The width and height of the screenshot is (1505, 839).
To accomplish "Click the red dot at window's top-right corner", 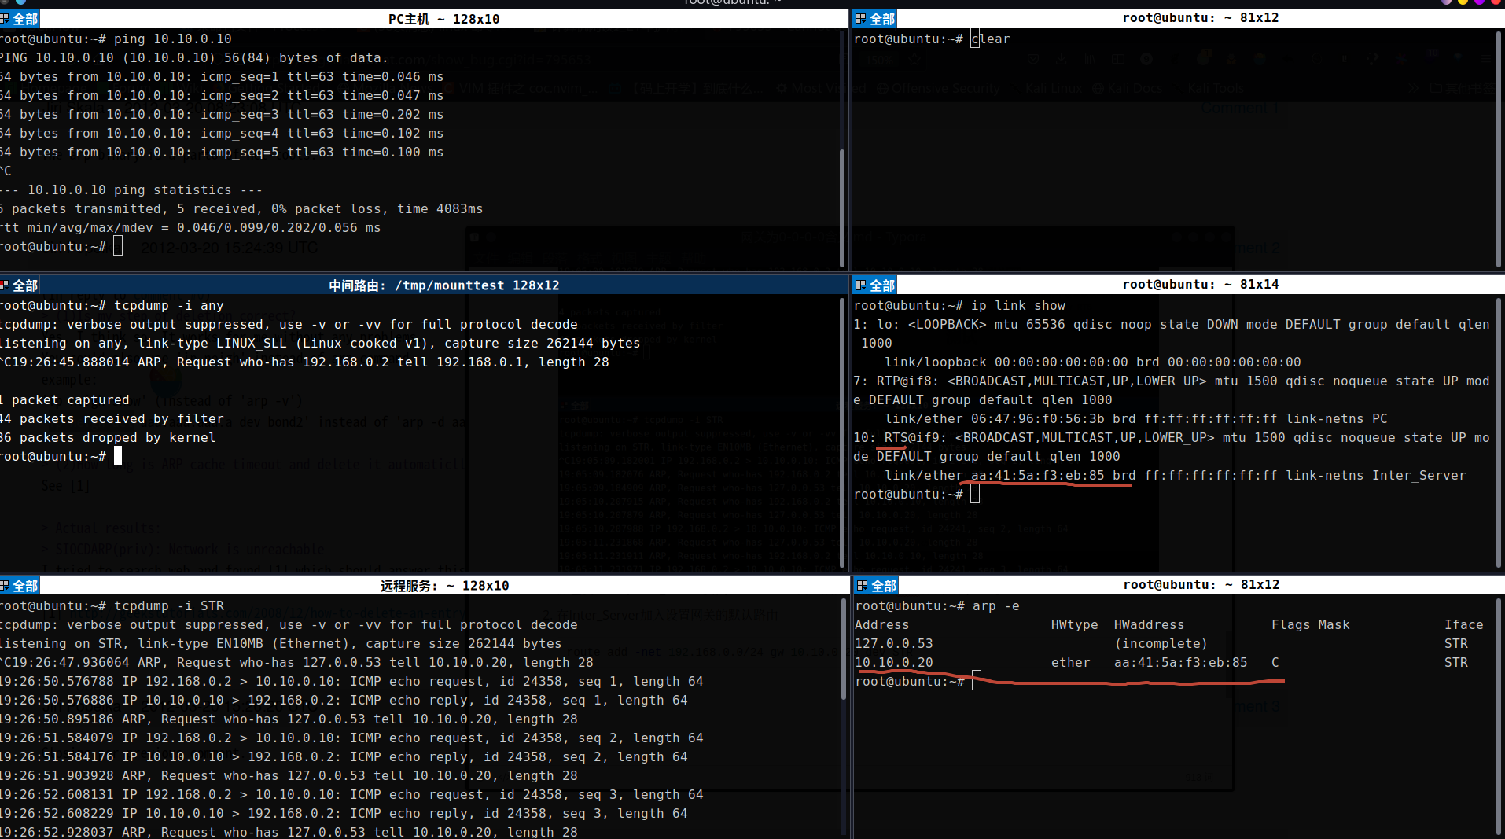I will [x=1496, y=2].
